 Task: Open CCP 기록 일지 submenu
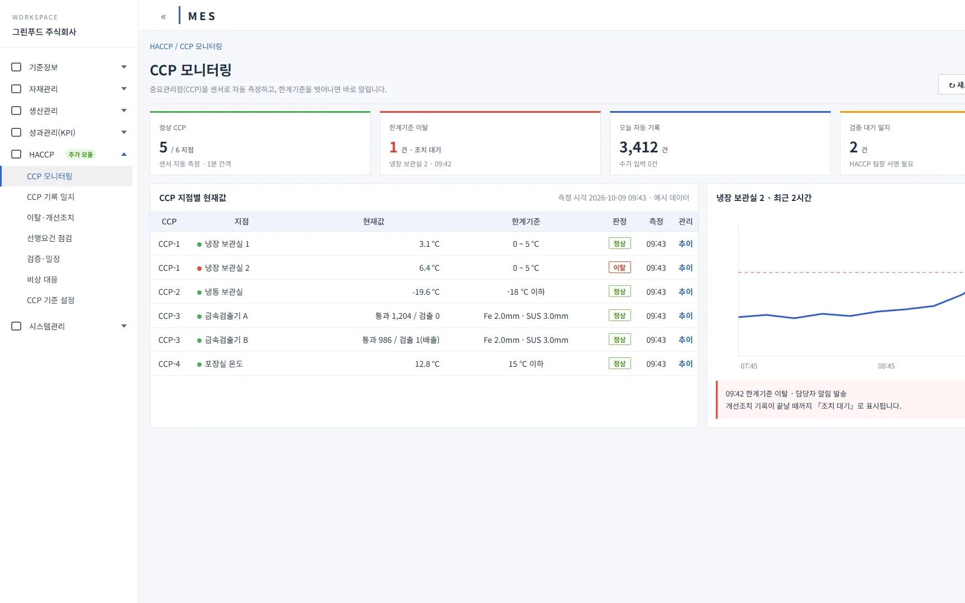click(66, 197)
